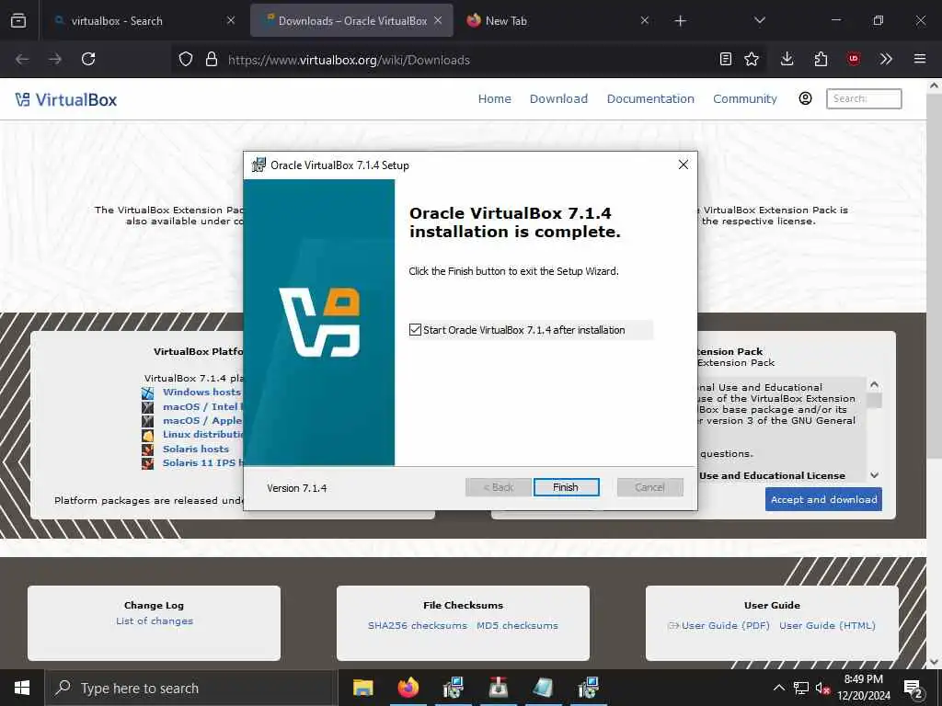Viewport: 942px width, 706px height.
Task: Click the VirtualBox logo on the website
Action: click(x=66, y=99)
